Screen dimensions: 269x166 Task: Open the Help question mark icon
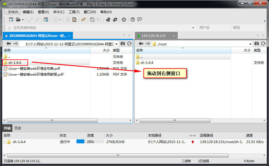(132, 20)
